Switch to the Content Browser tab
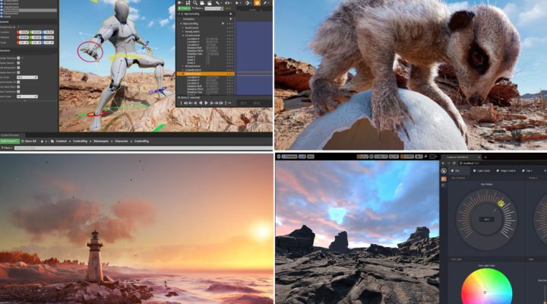The image size is (547, 304). (x=10, y=135)
